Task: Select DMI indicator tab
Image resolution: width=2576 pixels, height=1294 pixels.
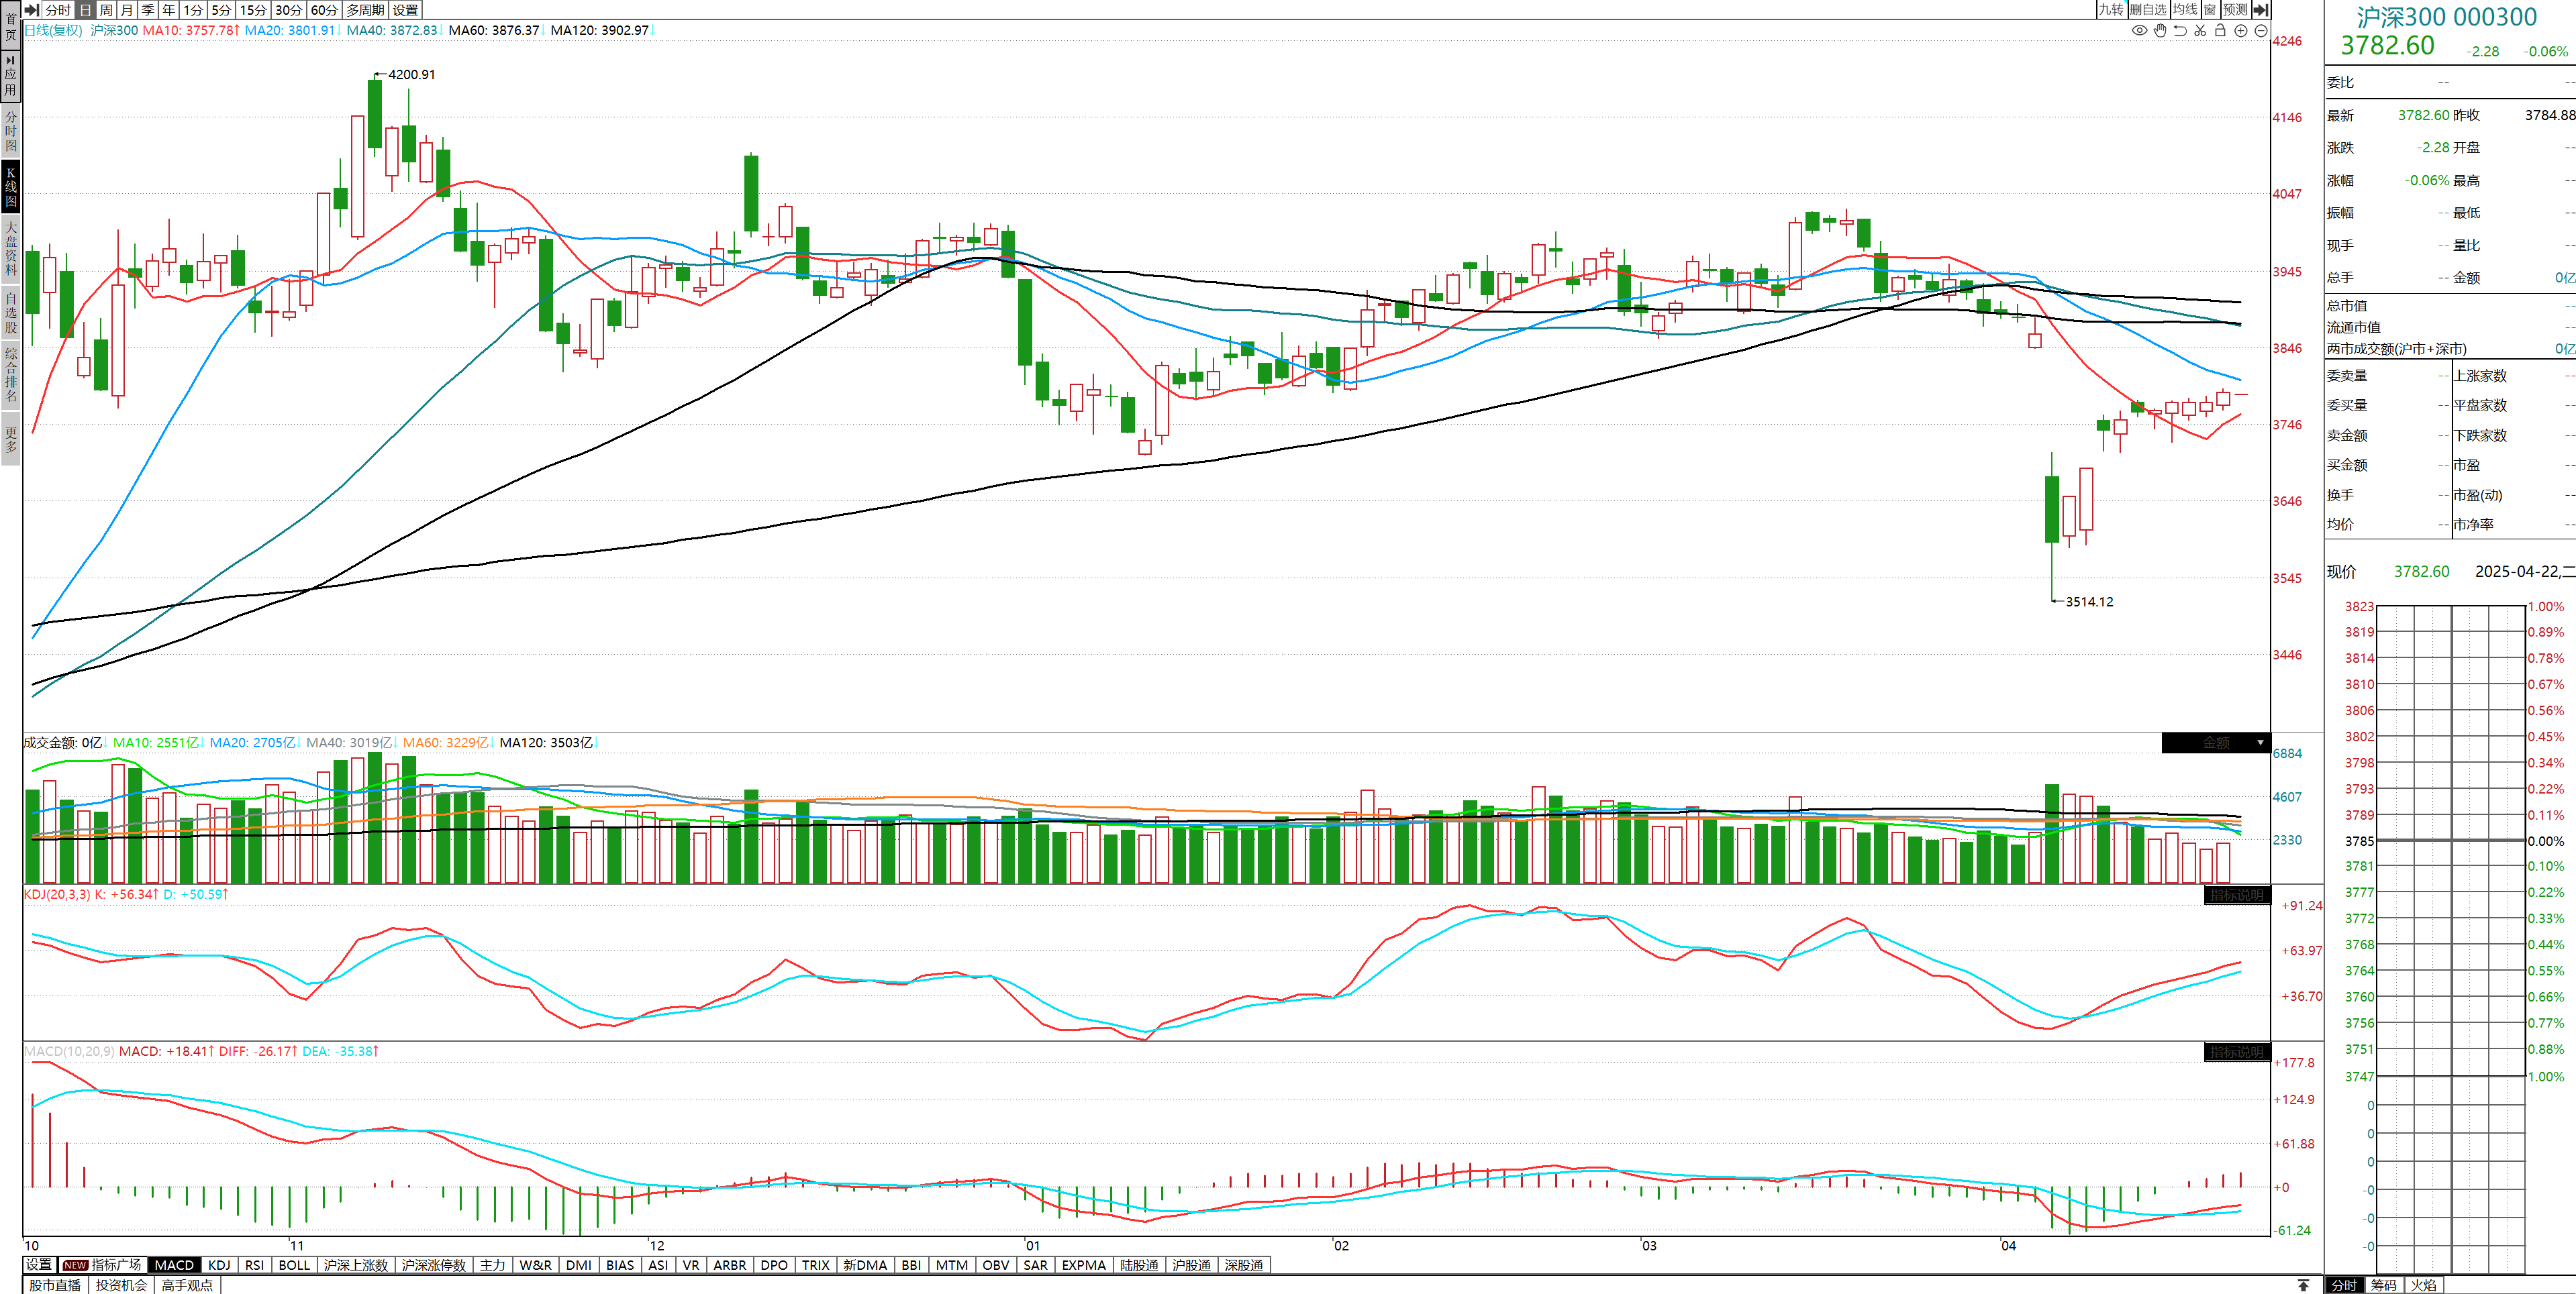Action: [x=579, y=1265]
